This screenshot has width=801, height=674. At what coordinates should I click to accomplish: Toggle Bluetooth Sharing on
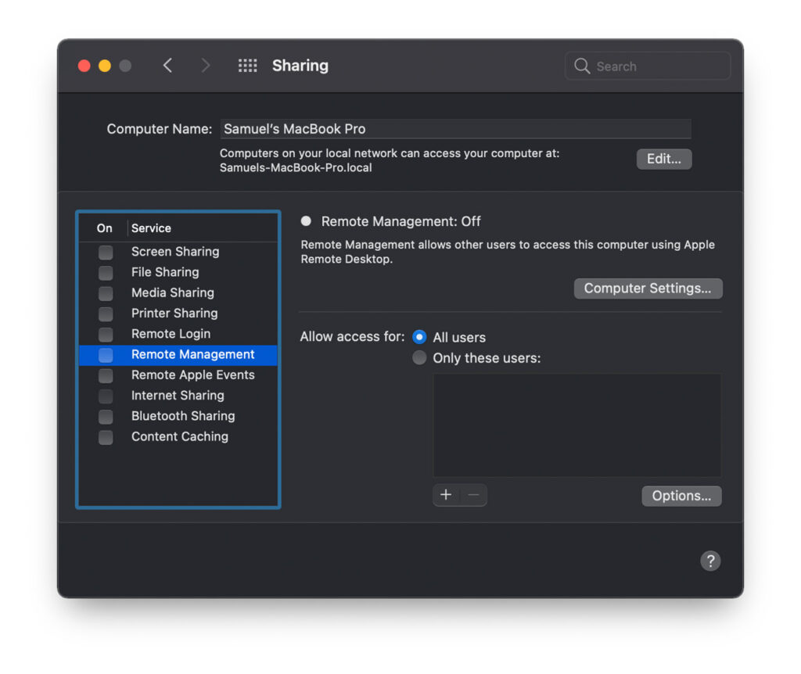105,417
